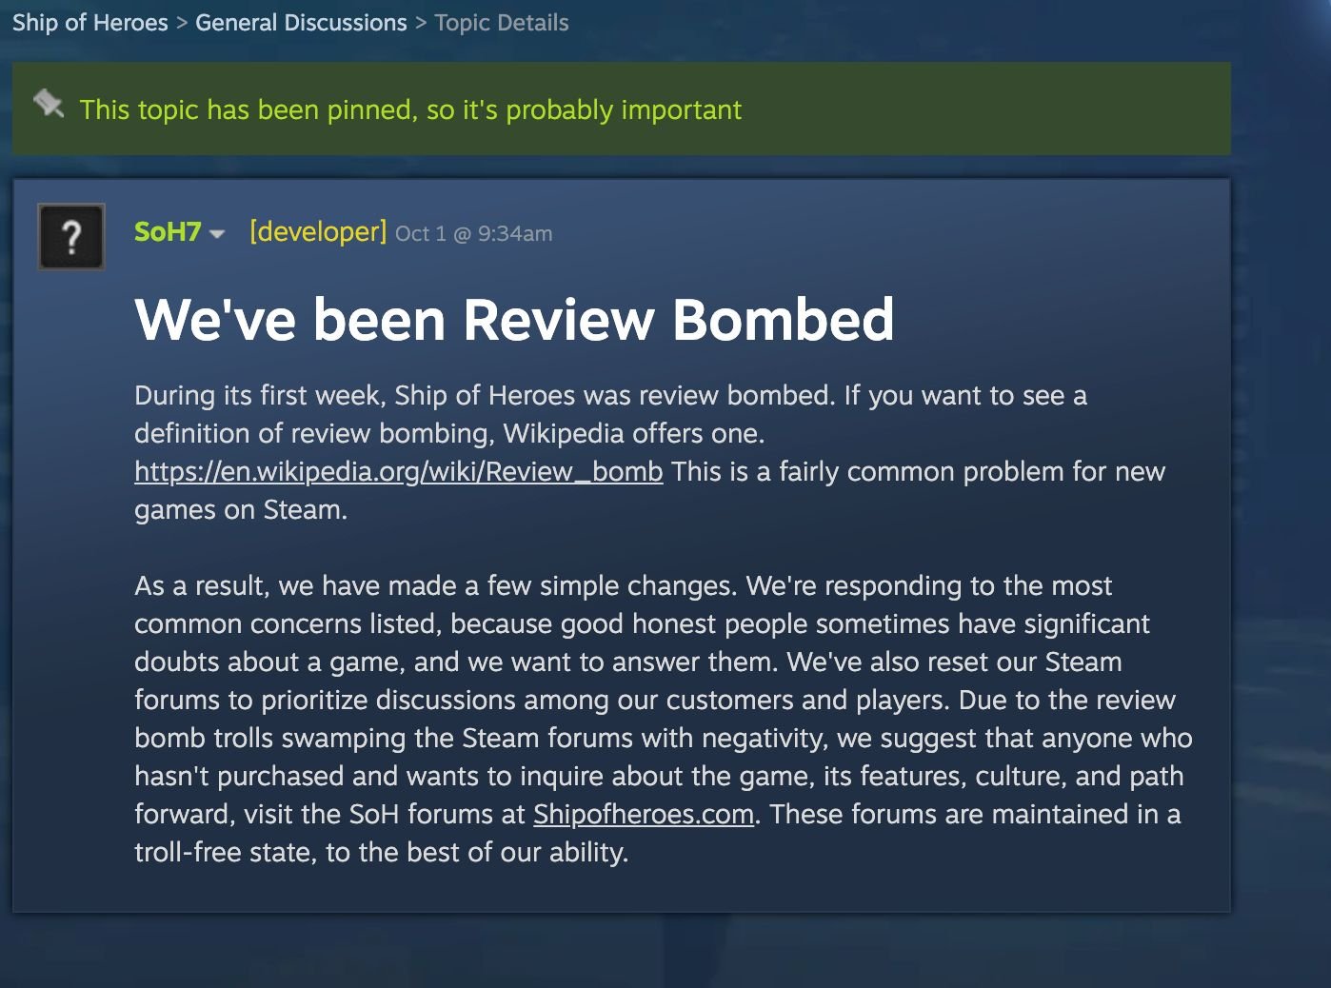Visit the Shipofheroes.com forum link
1331x988 pixels.
point(644,815)
